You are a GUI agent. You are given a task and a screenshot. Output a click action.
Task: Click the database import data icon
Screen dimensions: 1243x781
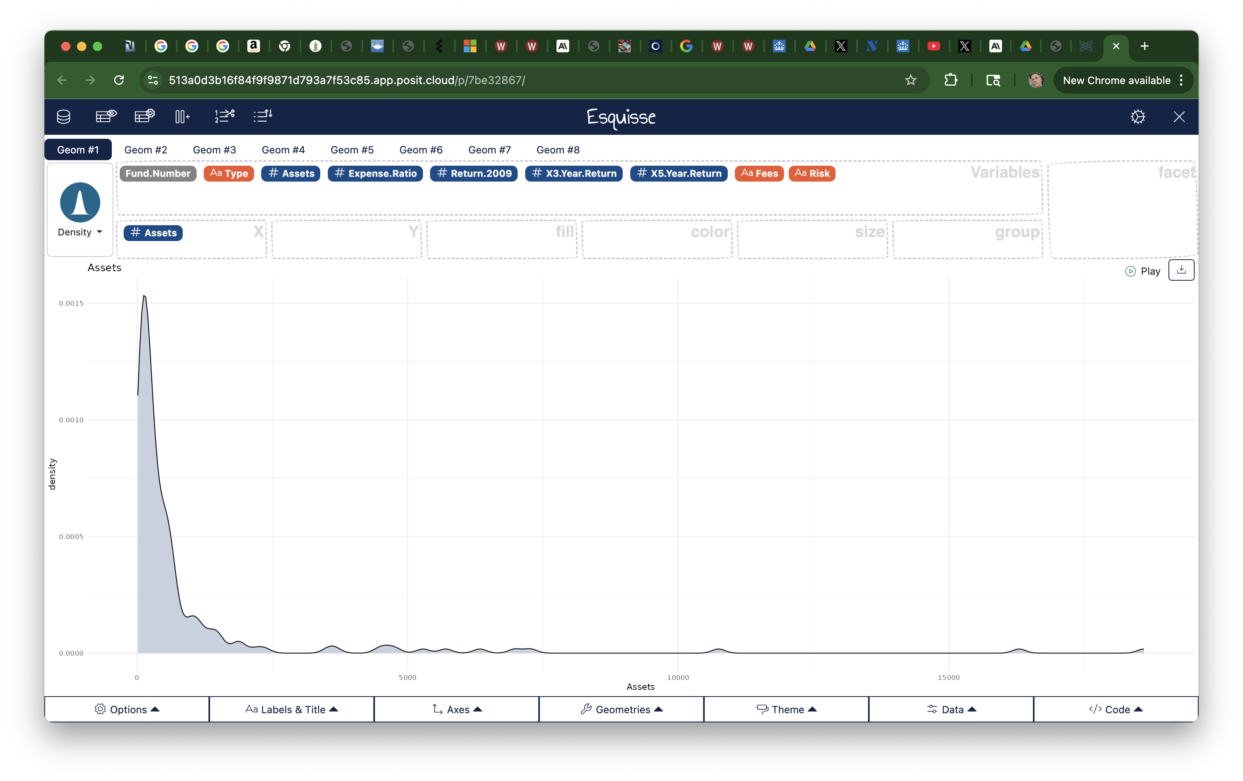(63, 117)
